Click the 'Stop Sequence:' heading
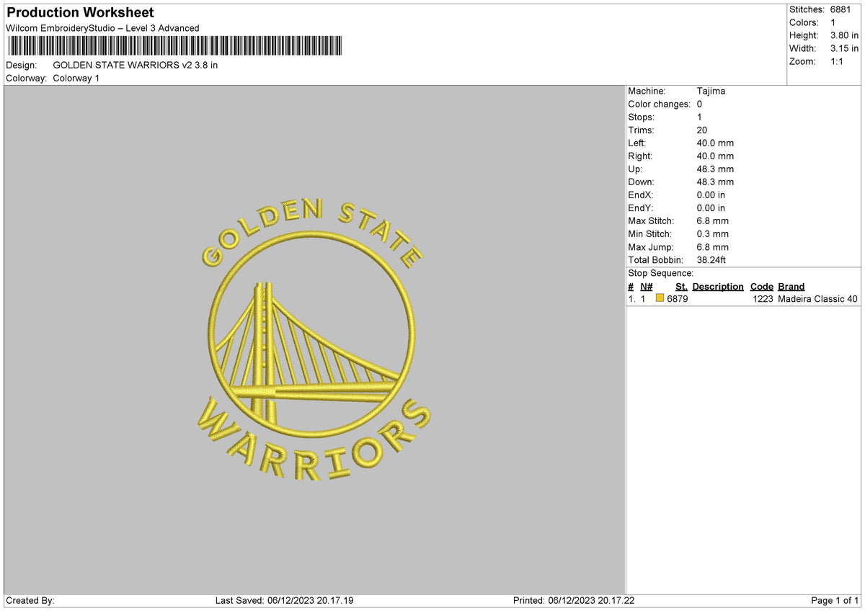Viewport: 865px width, 611px height. 660,273
